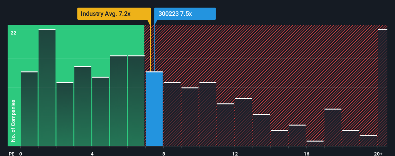This screenshot has width=395, height=156.
Task: Click the bar at PE 18-19
Action: (351, 138)
